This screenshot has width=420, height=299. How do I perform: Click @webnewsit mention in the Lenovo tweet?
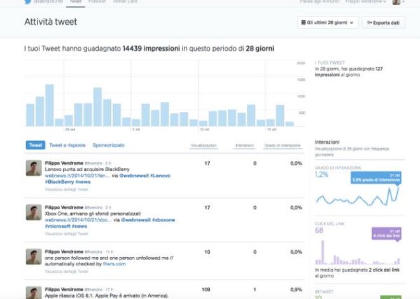(134, 176)
